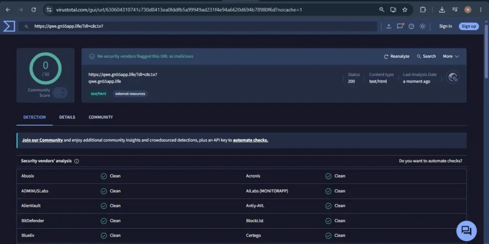Click the BlockList vendor name
This screenshot has width=489, height=244.
point(255,221)
